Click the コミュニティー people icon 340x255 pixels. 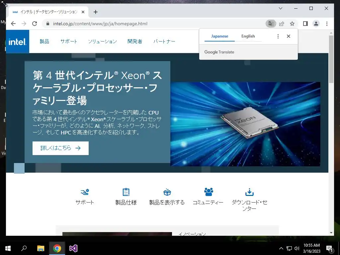[x=209, y=192]
